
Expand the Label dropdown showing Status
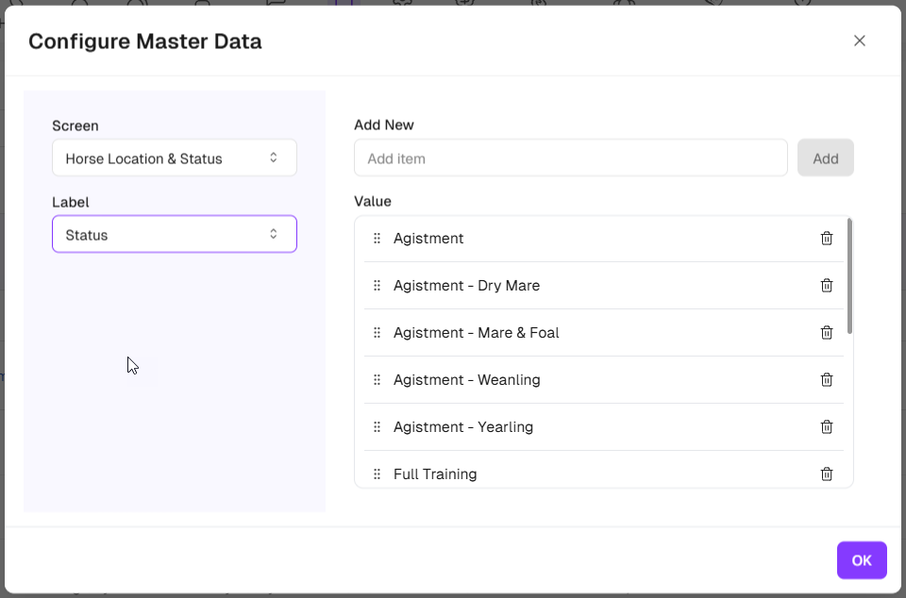(x=175, y=235)
